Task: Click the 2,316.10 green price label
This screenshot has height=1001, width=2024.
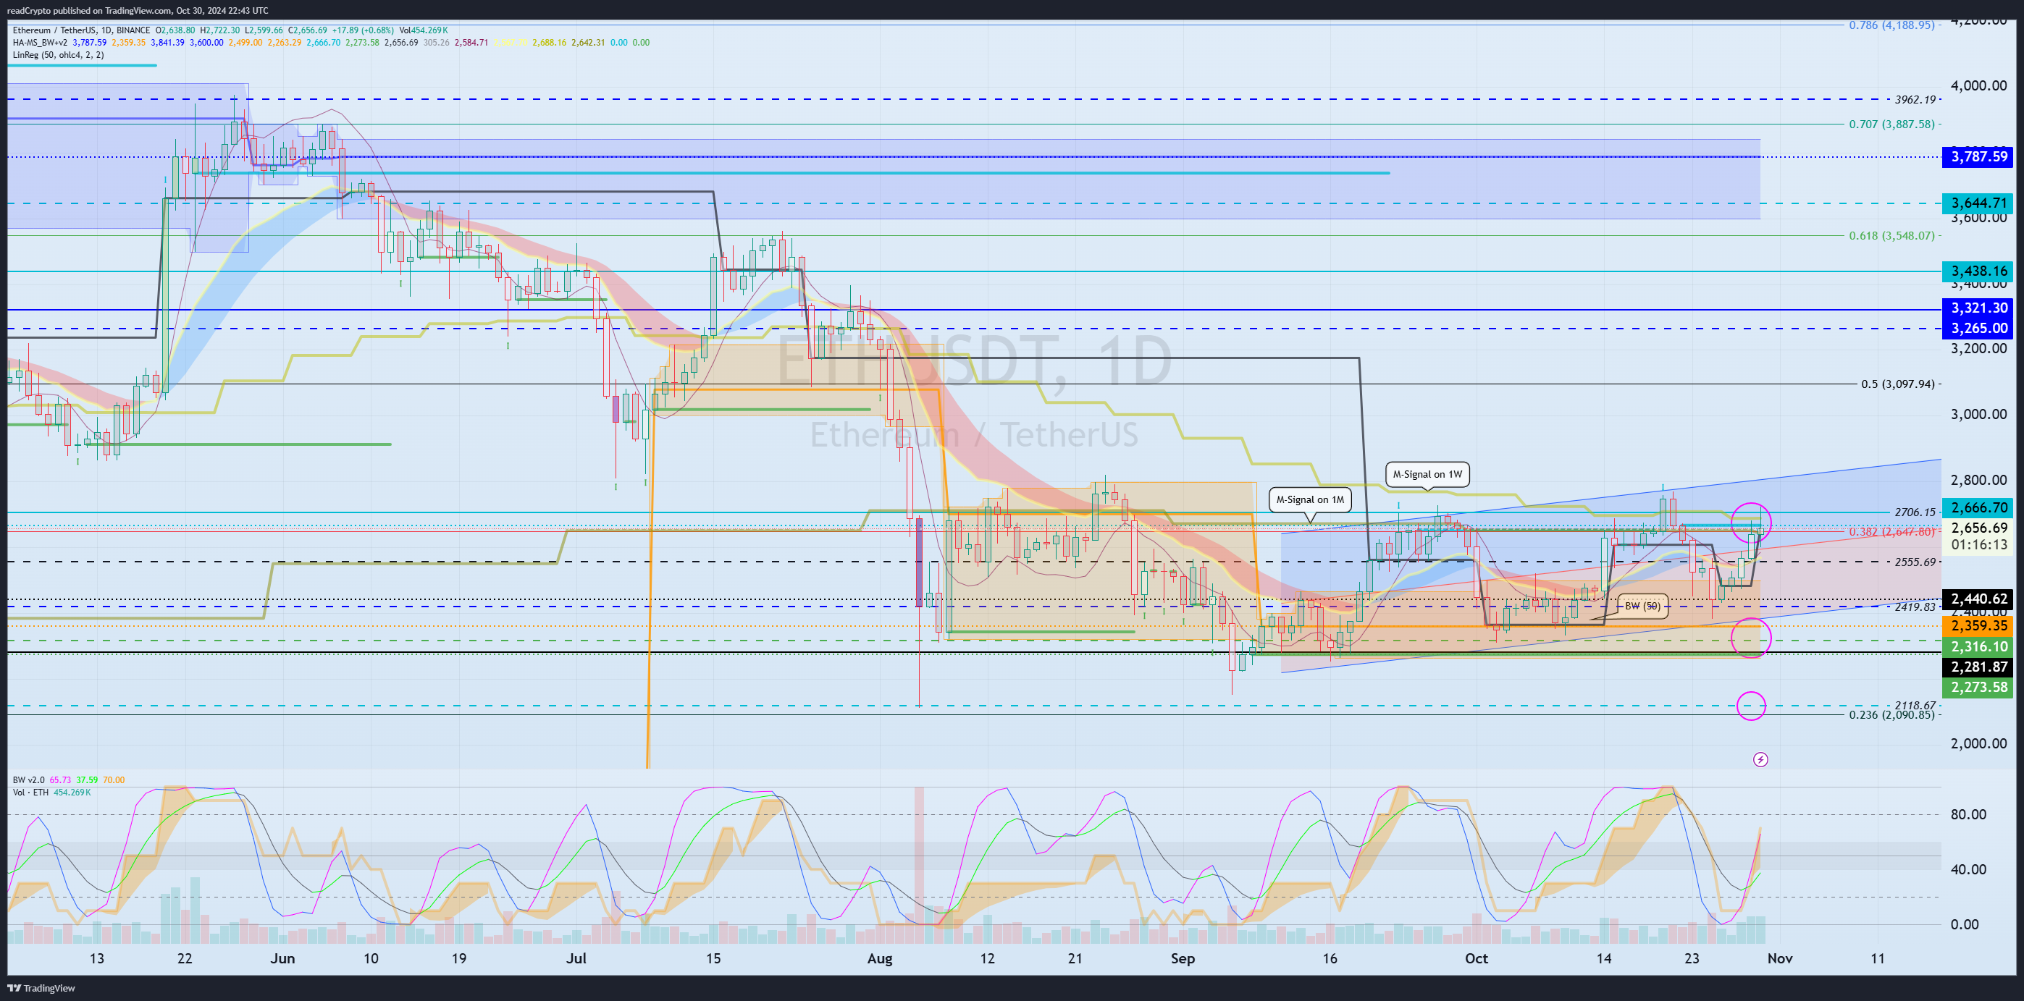Action: click(x=1978, y=646)
